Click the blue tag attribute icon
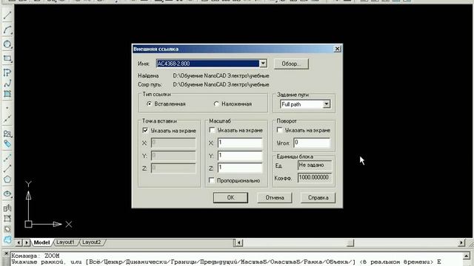This screenshot has height=266, width=474. (7, 143)
